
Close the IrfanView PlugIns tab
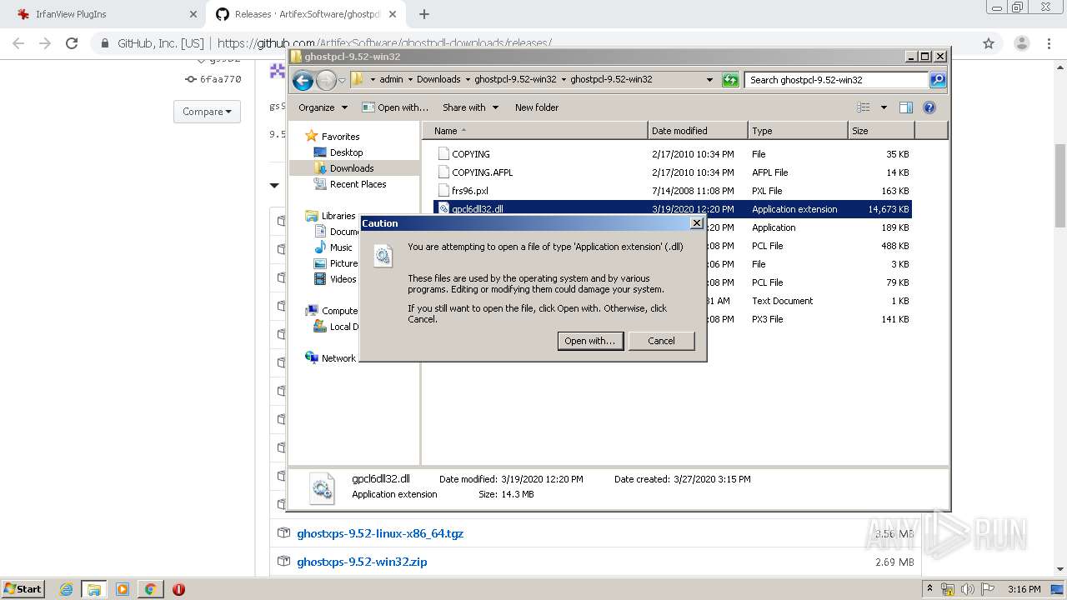(x=193, y=14)
